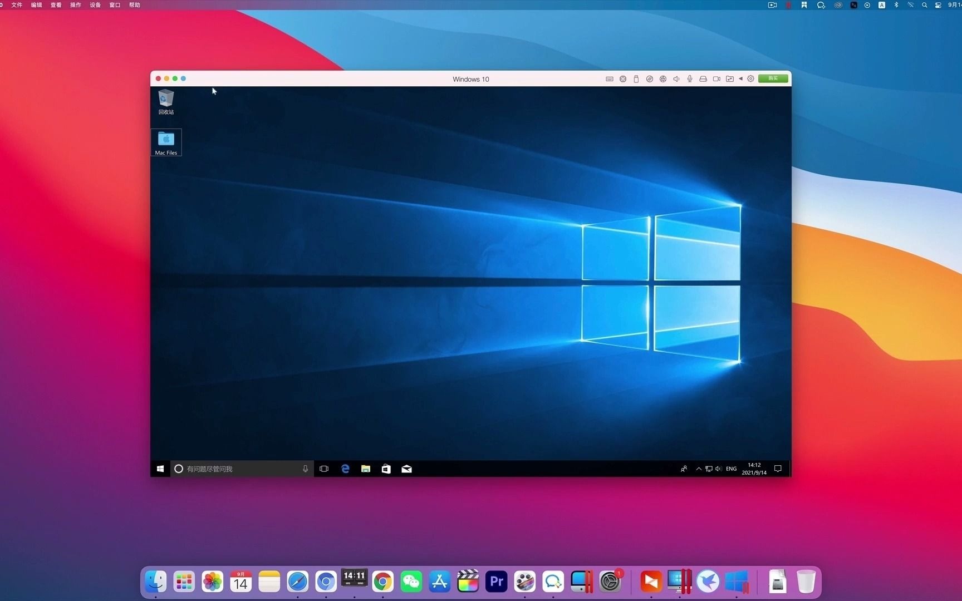
Task: Open Photos app from the Dock
Action: [x=213, y=582]
